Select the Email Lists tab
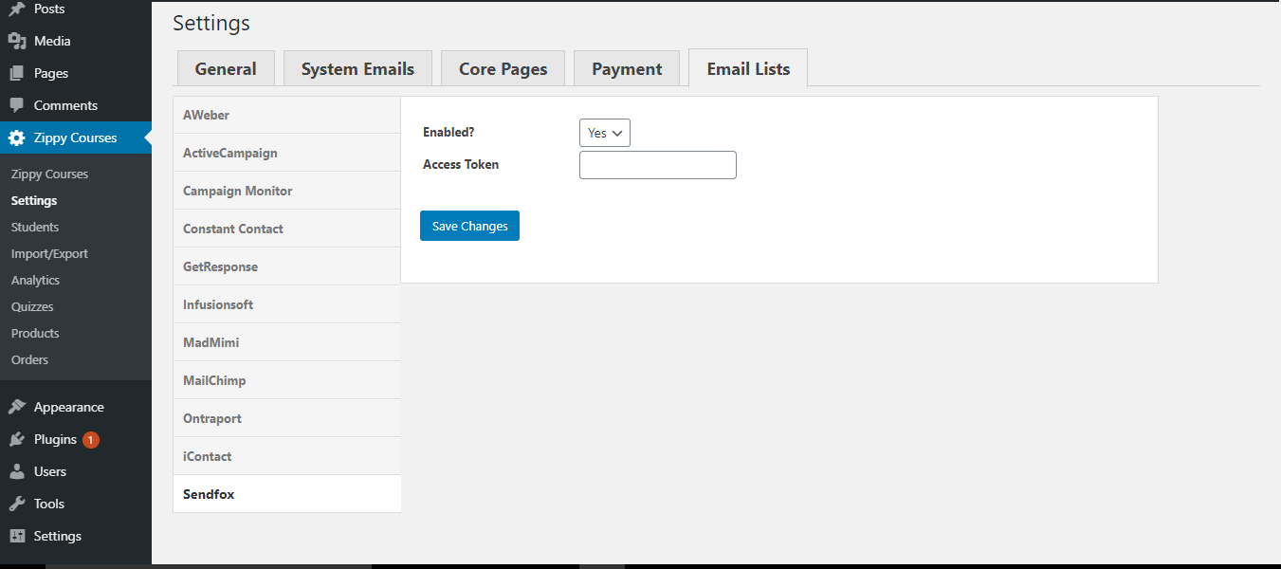The height and width of the screenshot is (569, 1281). click(748, 68)
